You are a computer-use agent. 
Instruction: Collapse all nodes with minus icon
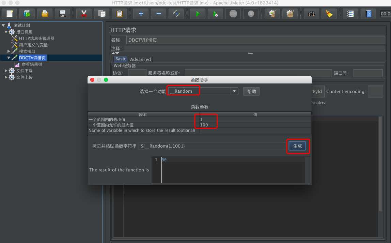click(159, 14)
